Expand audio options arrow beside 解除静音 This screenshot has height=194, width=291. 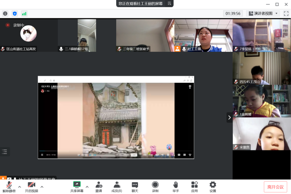pyautogui.click(x=20, y=187)
